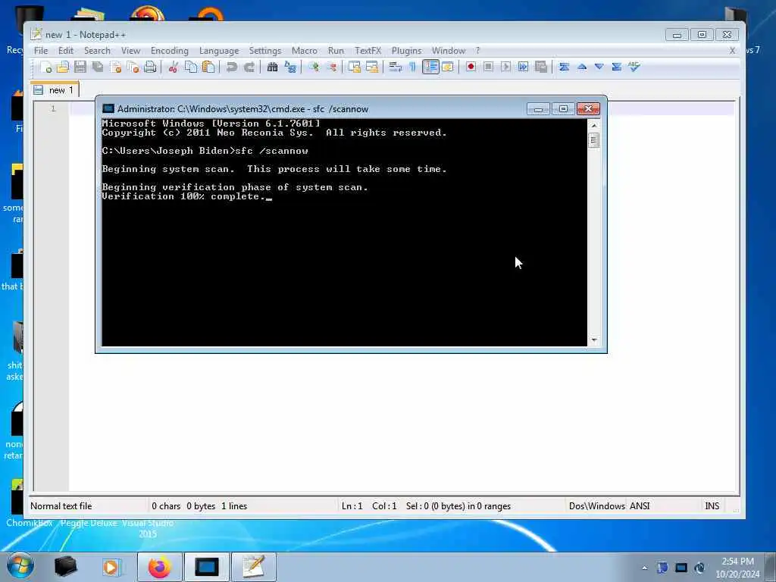Toggle synchronized horizontal scrolling icon
This screenshot has width=776, height=582.
371,67
